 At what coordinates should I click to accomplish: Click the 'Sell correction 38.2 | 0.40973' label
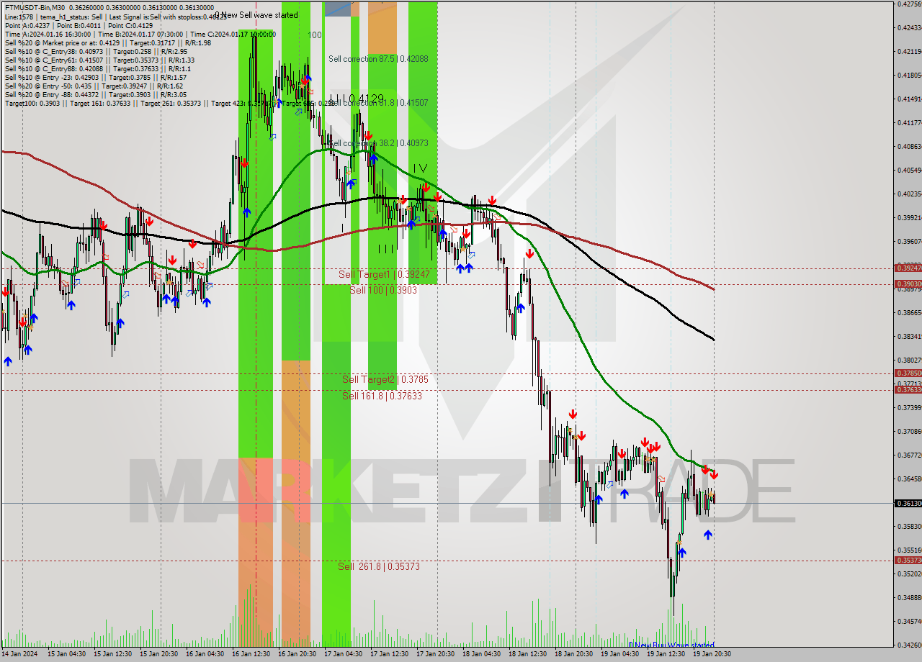point(378,143)
